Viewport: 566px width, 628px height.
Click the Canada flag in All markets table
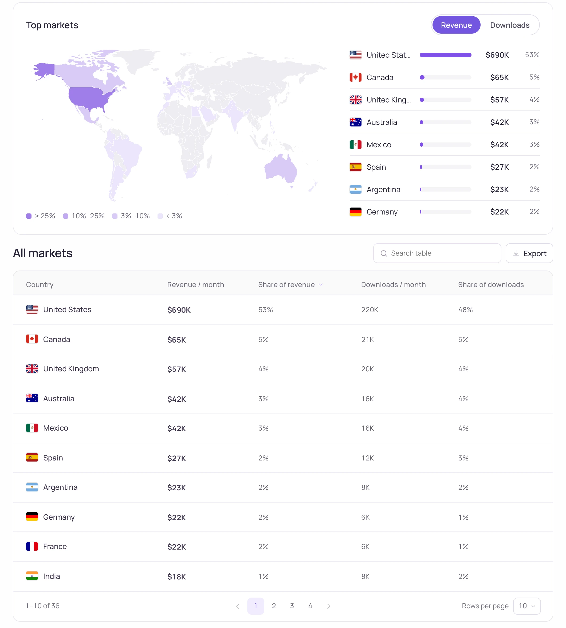click(x=32, y=339)
